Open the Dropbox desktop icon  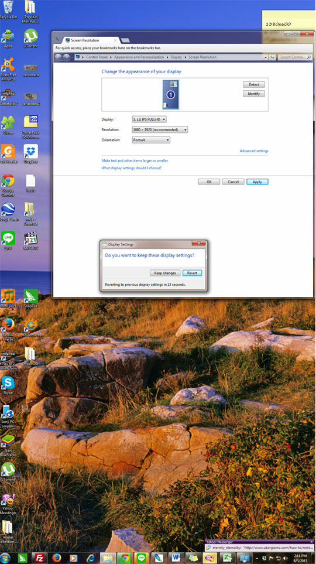pos(30,154)
